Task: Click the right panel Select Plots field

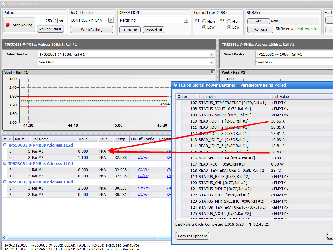Action: point(294,62)
